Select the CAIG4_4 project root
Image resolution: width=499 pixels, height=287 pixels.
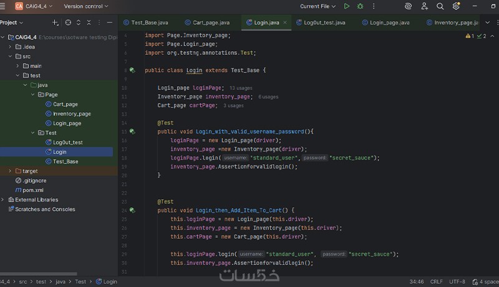[22, 37]
